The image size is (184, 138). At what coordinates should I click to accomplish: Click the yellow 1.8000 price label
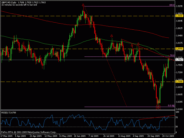coord(179,49)
